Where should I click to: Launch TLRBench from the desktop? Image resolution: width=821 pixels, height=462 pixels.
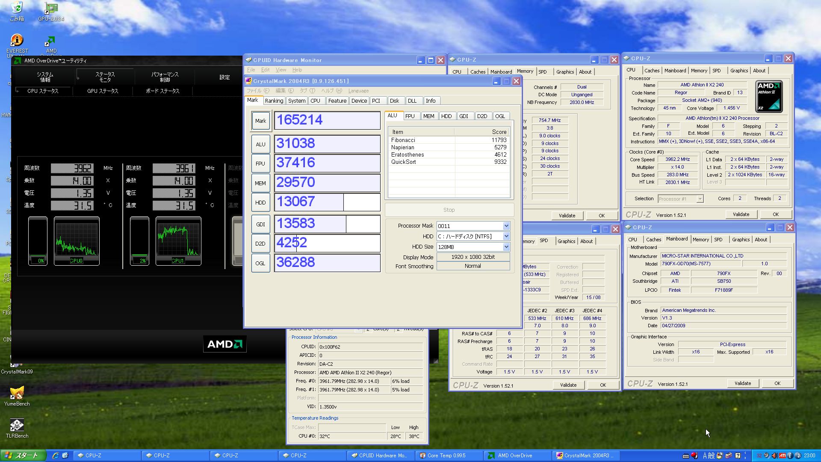point(17,425)
